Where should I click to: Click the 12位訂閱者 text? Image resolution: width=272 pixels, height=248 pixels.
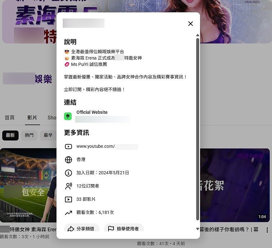click(88, 186)
